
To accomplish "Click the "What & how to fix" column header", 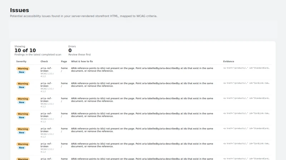I will coord(82,62).
